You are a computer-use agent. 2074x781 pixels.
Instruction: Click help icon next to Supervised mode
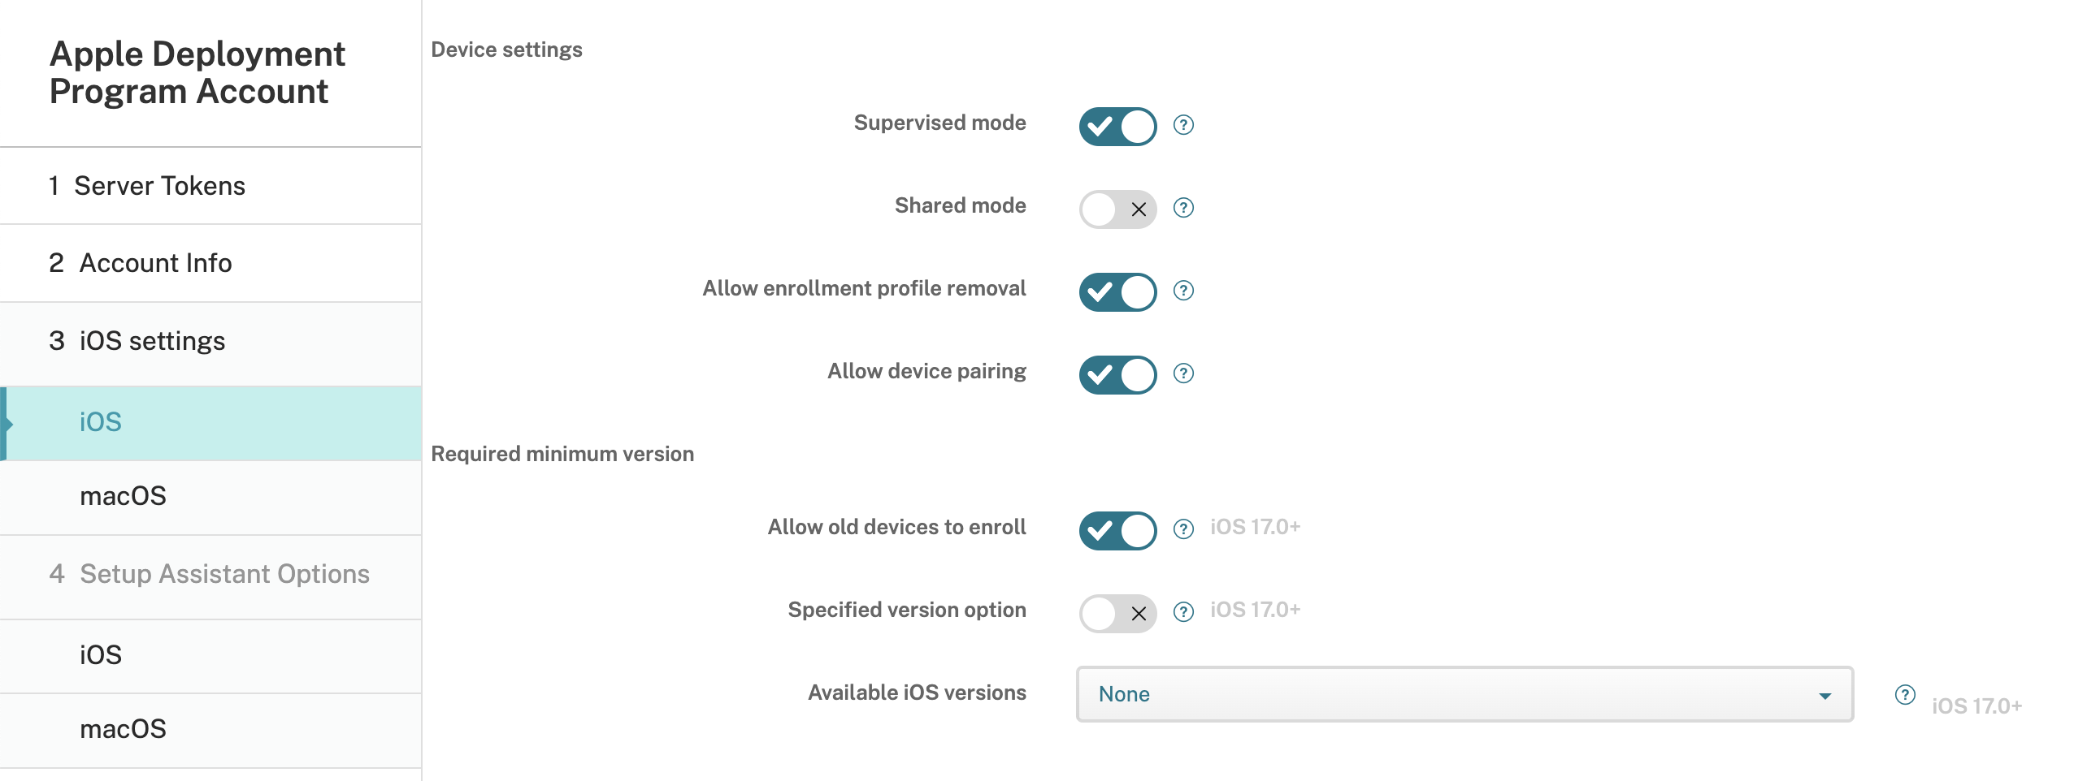coord(1183,125)
